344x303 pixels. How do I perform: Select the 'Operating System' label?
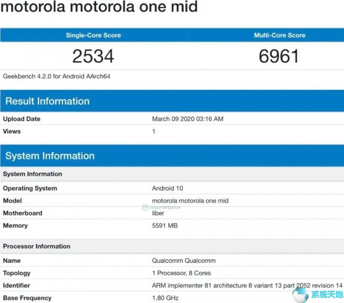[30, 189]
